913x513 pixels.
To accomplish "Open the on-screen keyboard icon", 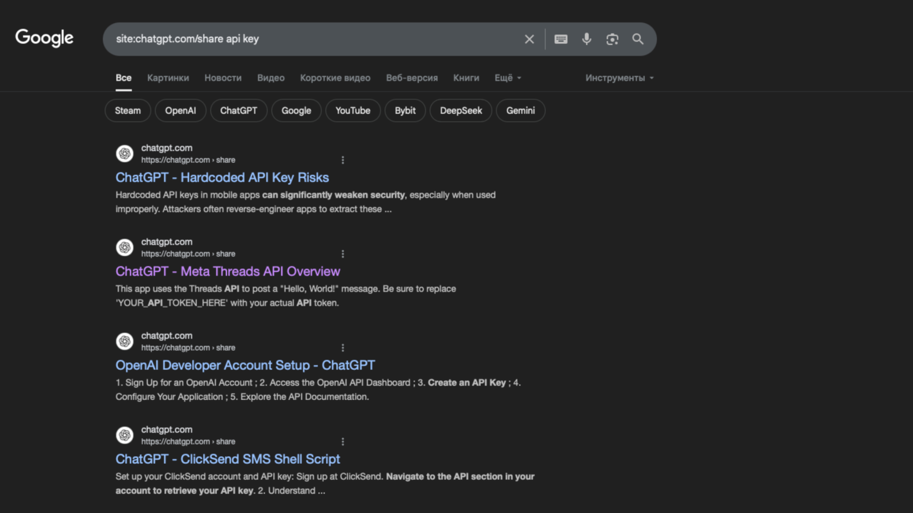I will point(561,39).
